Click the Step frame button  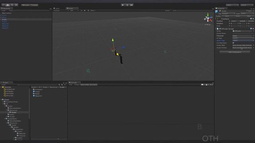point(131,5)
